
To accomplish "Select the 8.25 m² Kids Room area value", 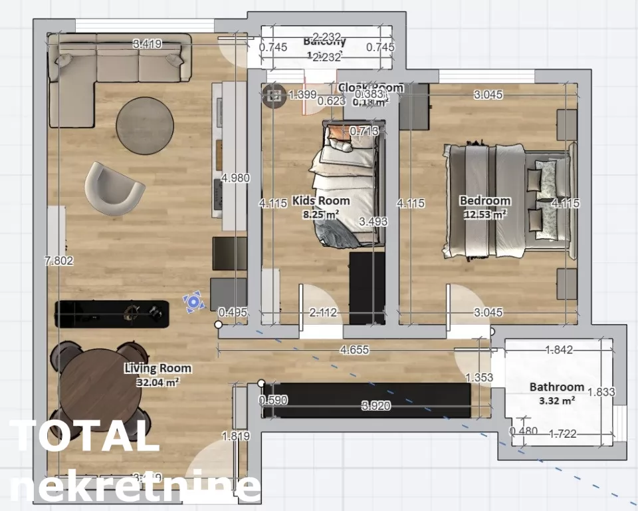I will click(320, 214).
